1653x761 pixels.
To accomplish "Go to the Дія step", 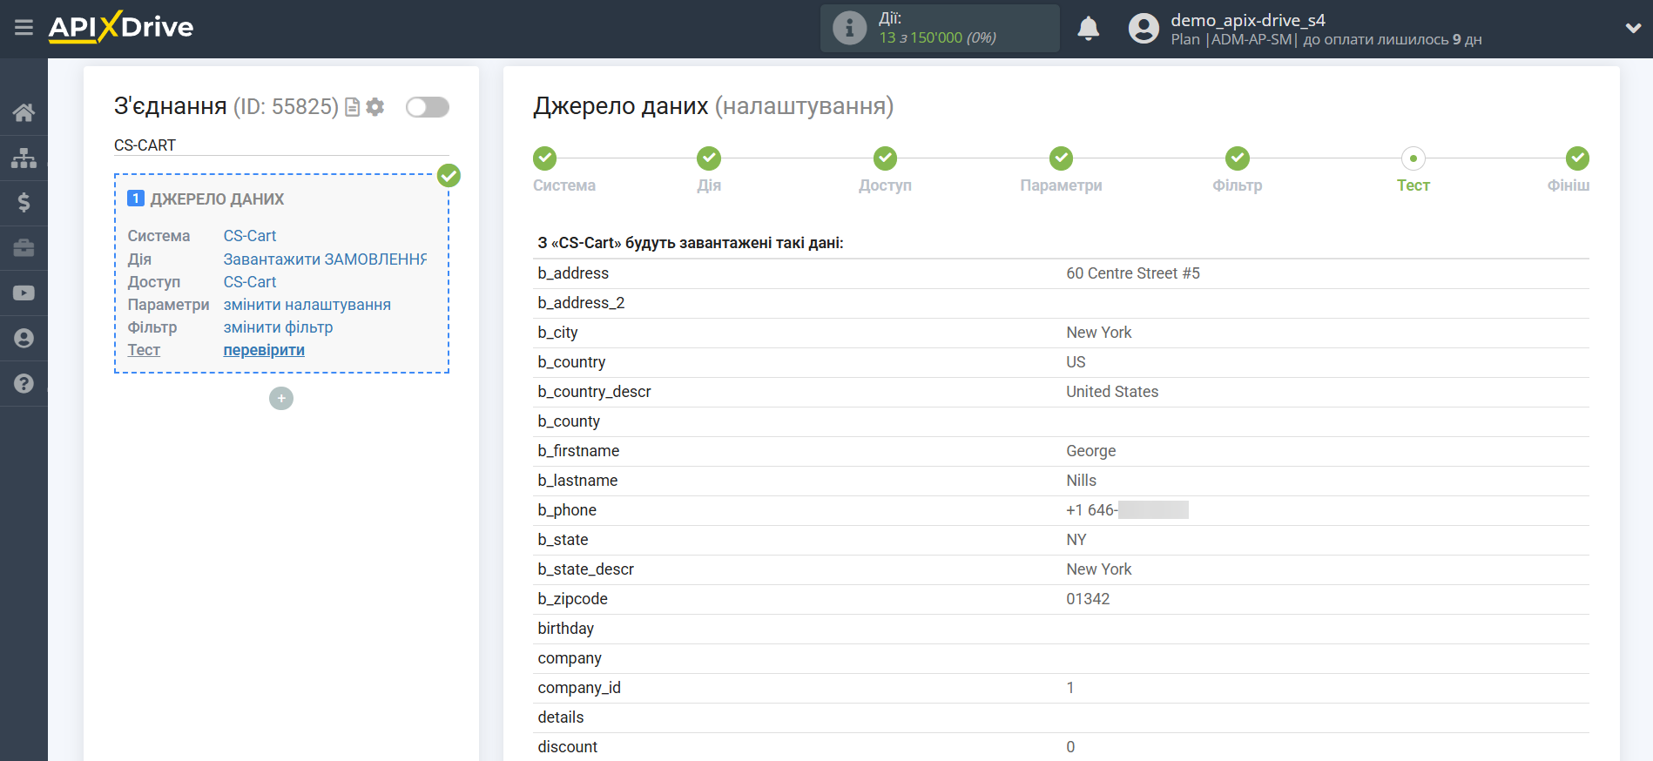I will pyautogui.click(x=709, y=185).
